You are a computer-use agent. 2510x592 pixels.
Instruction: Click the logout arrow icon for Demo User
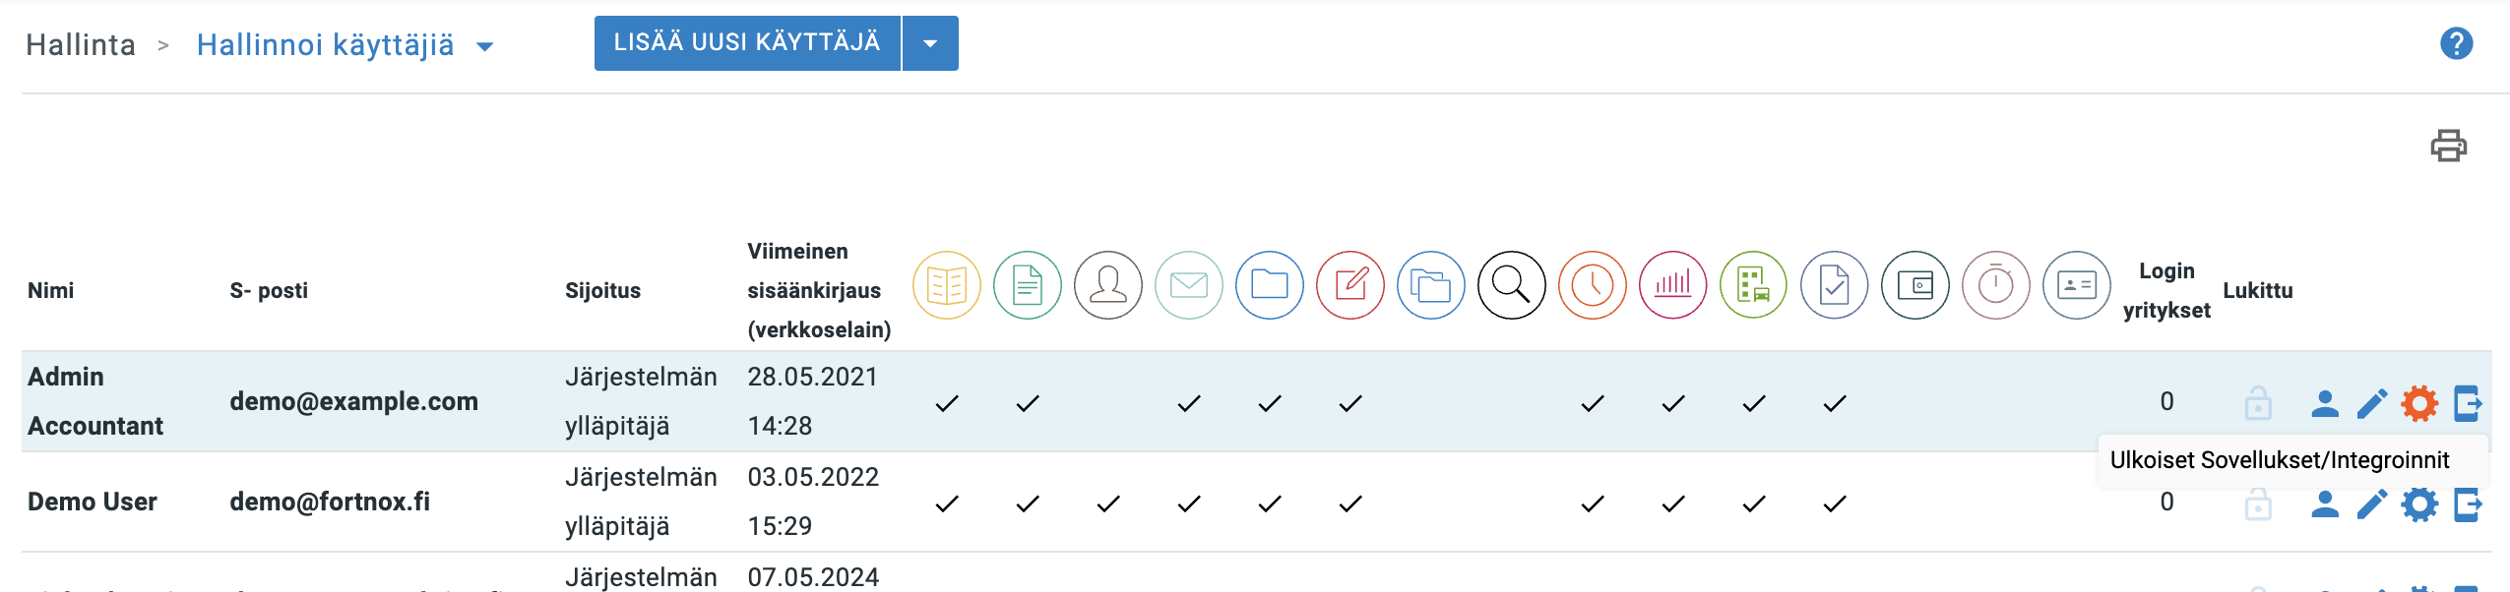pyautogui.click(x=2467, y=503)
